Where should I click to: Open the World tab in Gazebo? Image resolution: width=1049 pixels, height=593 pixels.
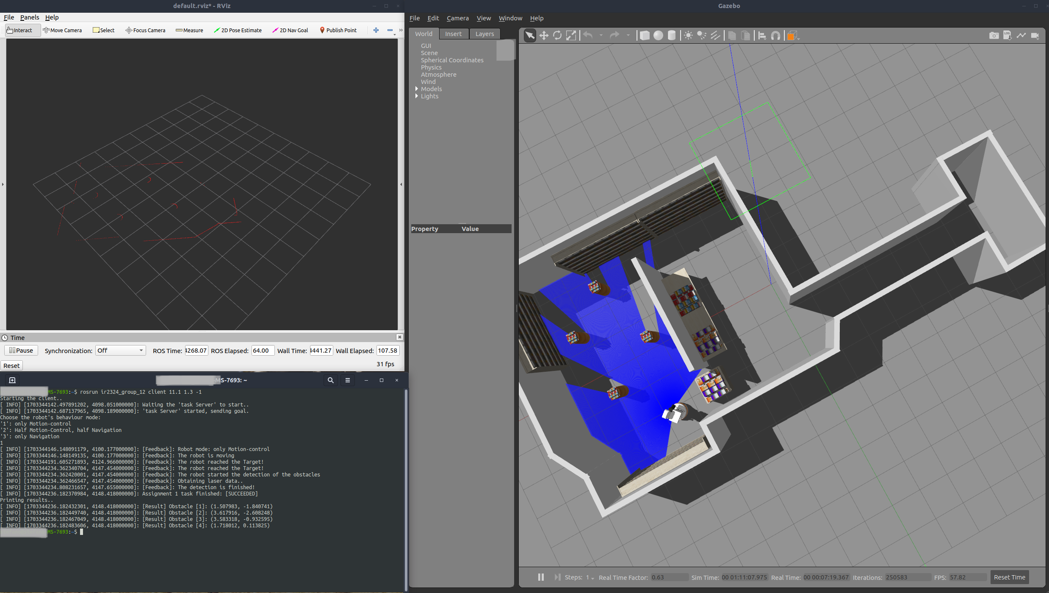pyautogui.click(x=423, y=33)
